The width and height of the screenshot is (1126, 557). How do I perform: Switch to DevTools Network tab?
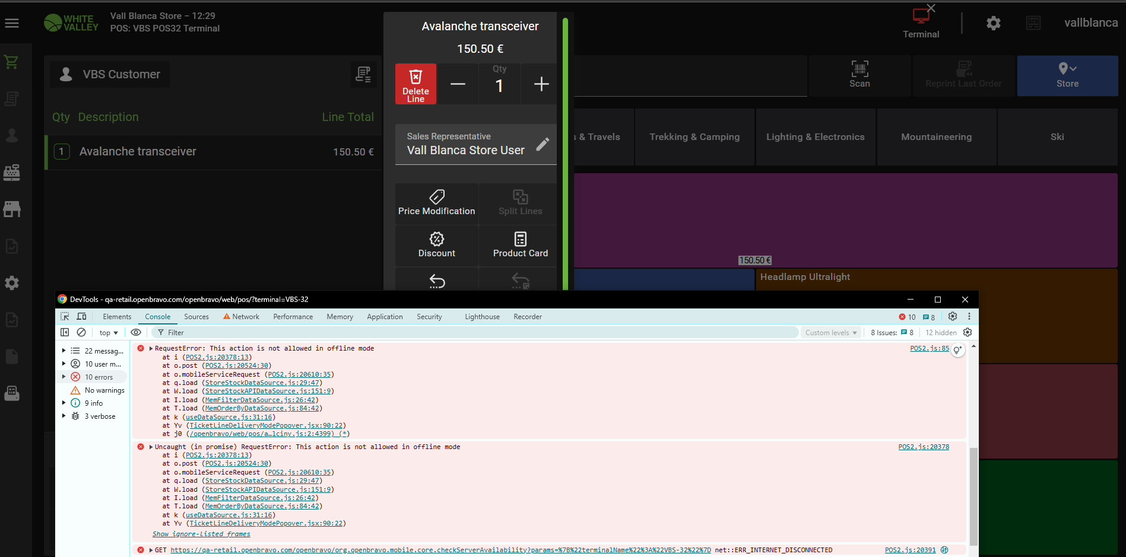tap(241, 317)
